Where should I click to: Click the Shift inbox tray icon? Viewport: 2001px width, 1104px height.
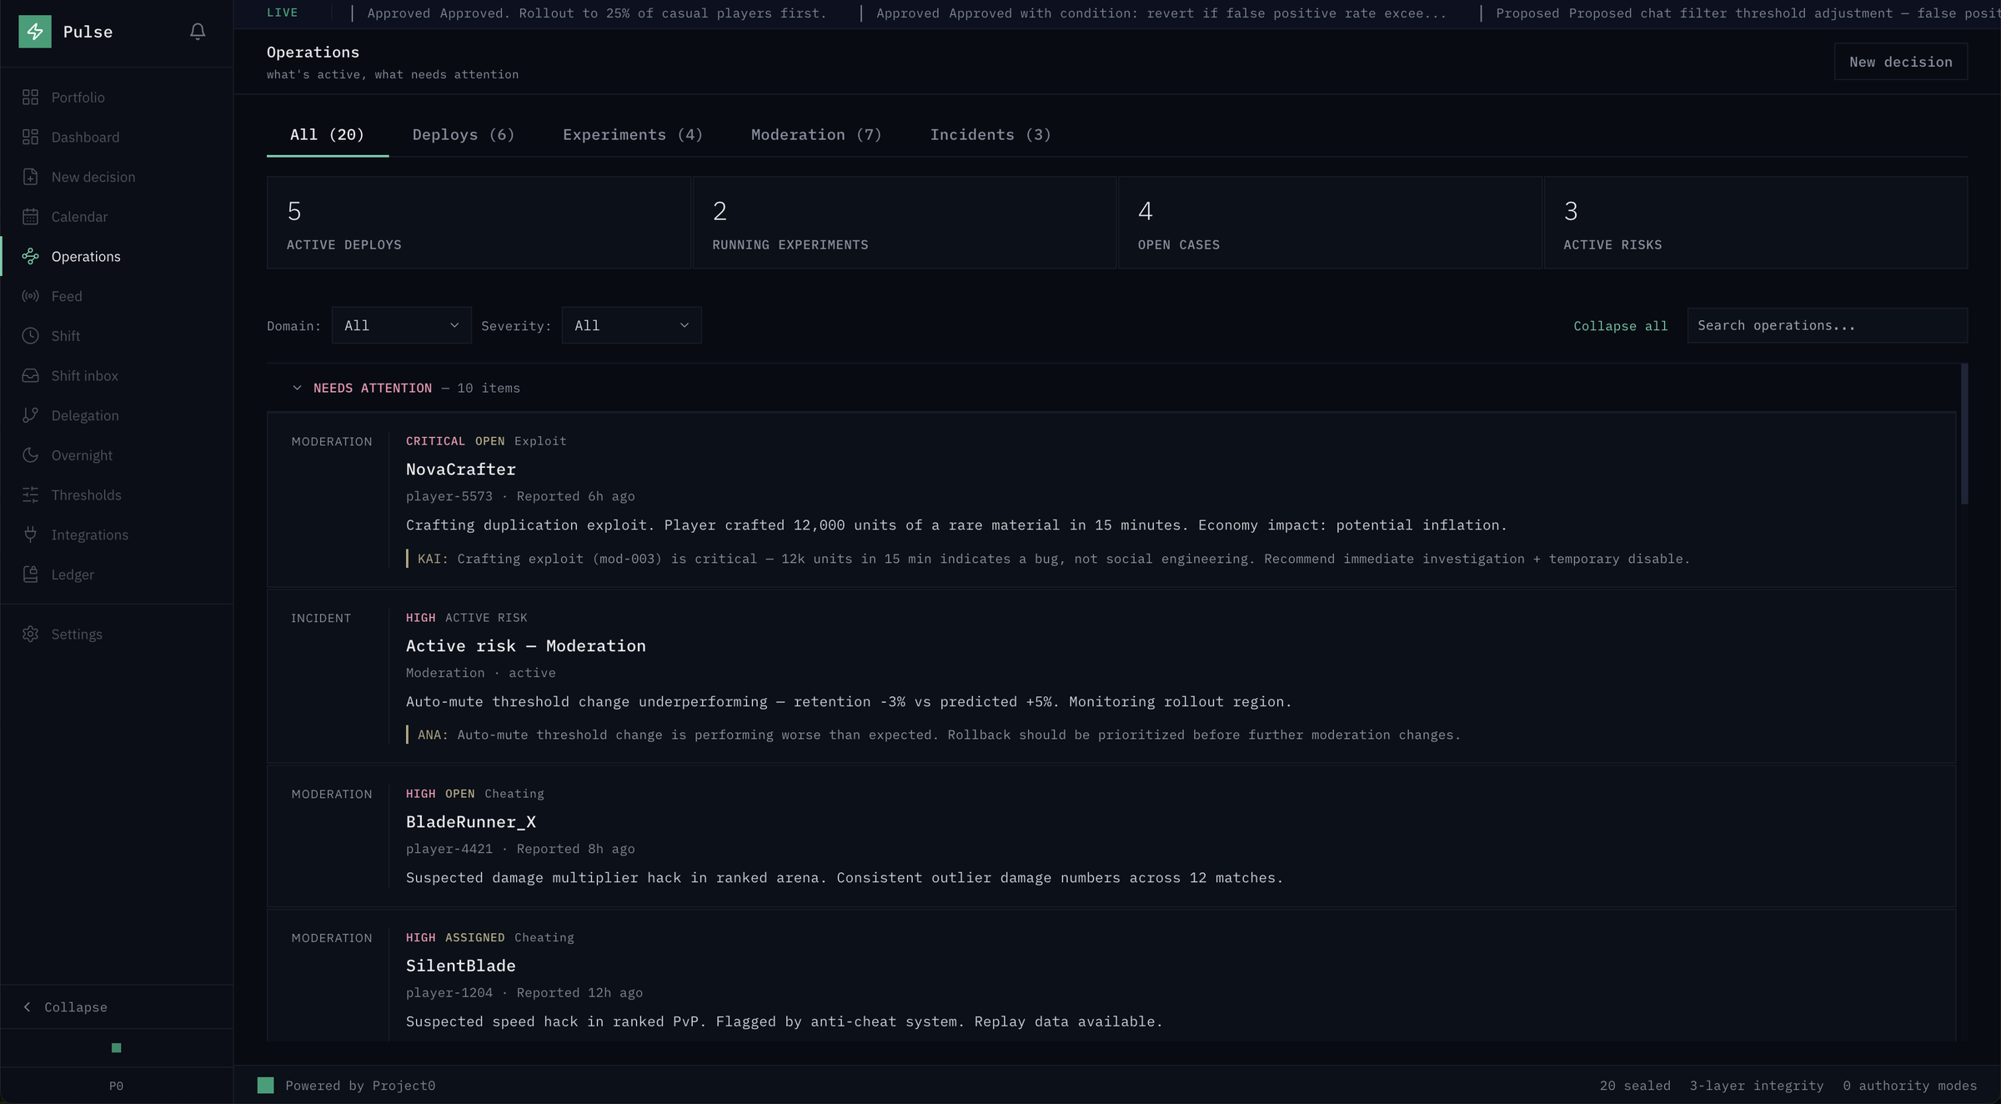coord(31,375)
